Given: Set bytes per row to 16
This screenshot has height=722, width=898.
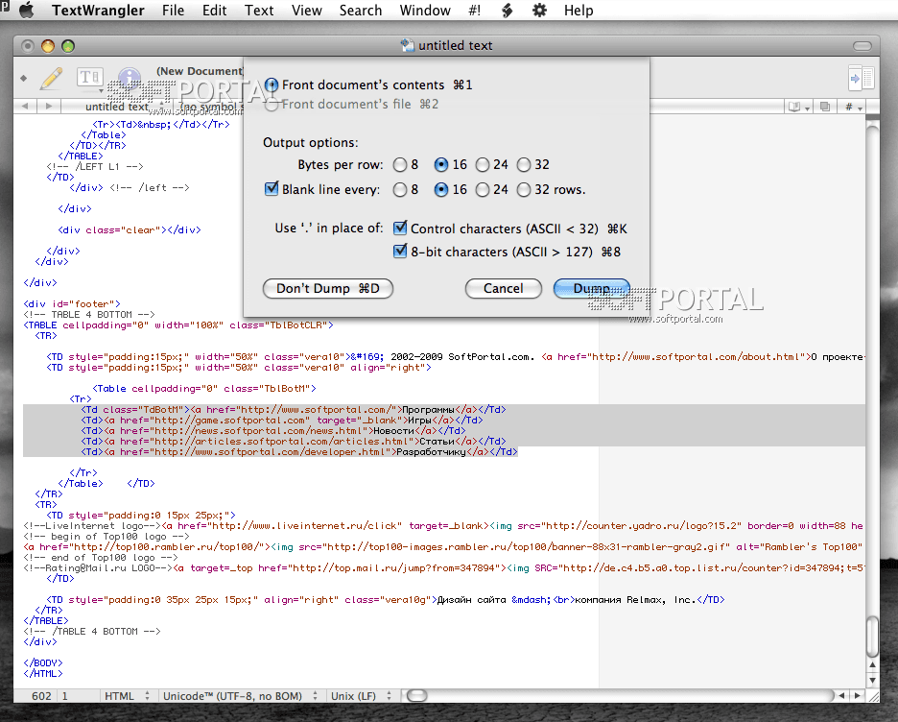Looking at the screenshot, I should pyautogui.click(x=441, y=165).
